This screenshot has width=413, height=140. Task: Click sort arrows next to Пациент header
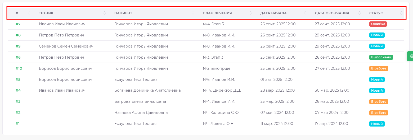[x=193, y=13]
